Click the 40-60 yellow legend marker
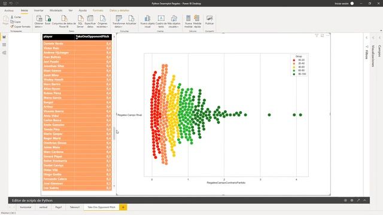The height and width of the screenshot is (215, 383). point(294,67)
